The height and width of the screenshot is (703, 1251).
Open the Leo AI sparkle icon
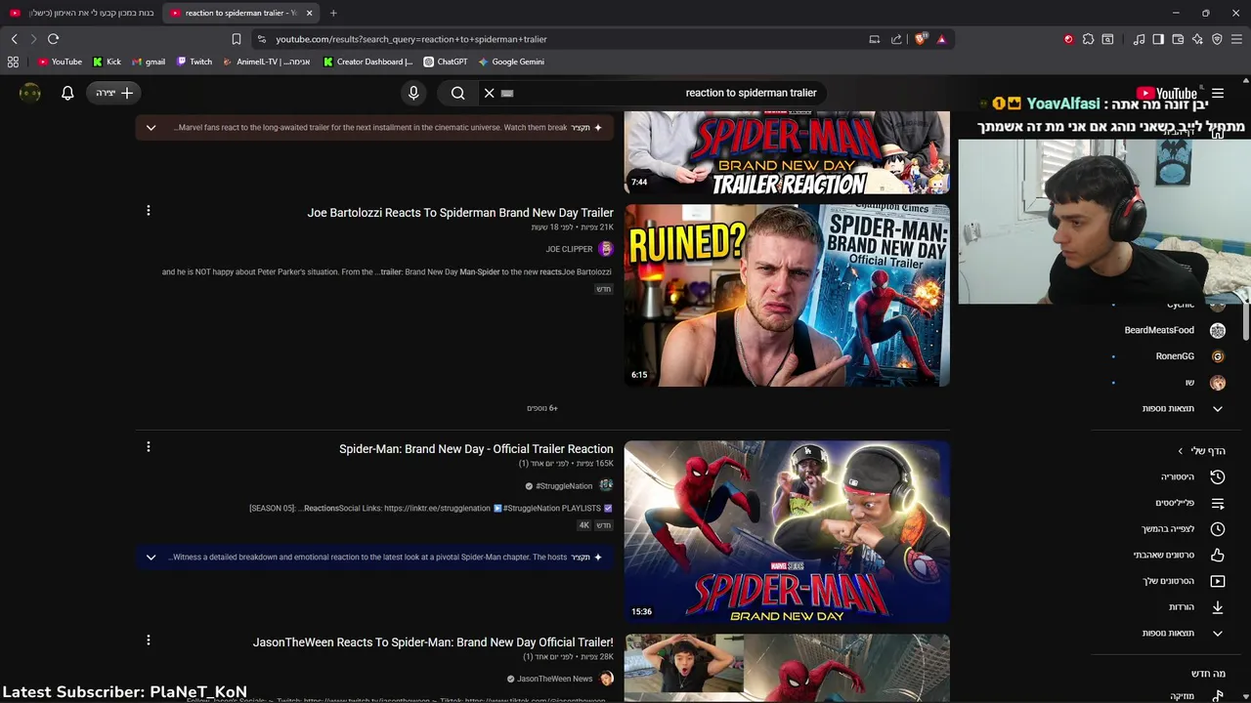tap(1197, 39)
